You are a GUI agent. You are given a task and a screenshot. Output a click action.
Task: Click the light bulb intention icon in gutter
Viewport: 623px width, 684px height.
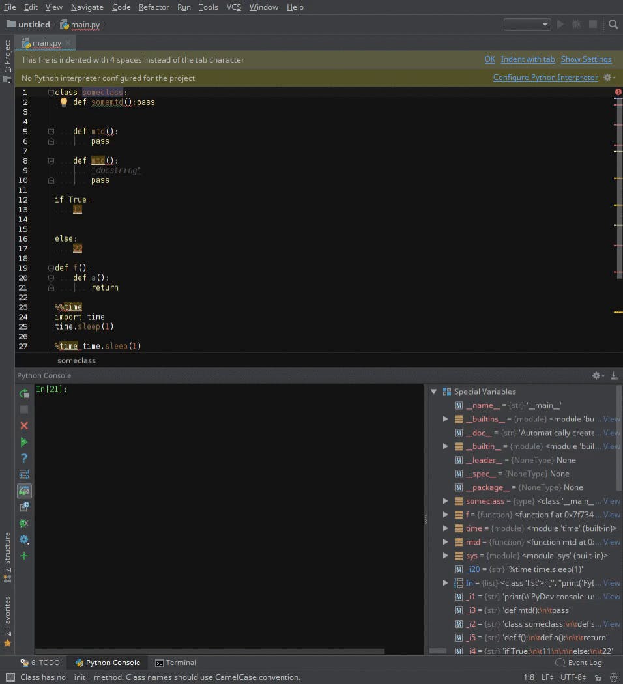(x=63, y=102)
